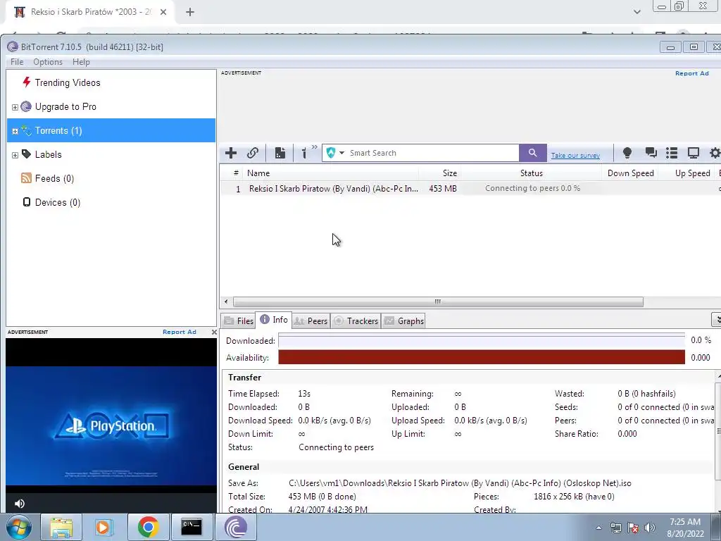The image size is (721, 541).
Task: Expand the Upgrade to Pro node
Action: (15, 107)
